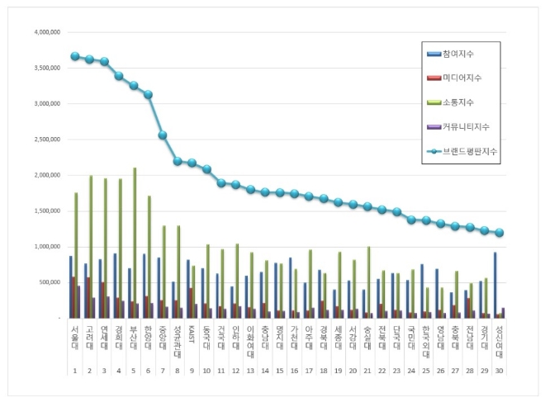Viewport: 545px width, 402px height.
Task: Click rank number 1 below the axis
Action: 74,372
